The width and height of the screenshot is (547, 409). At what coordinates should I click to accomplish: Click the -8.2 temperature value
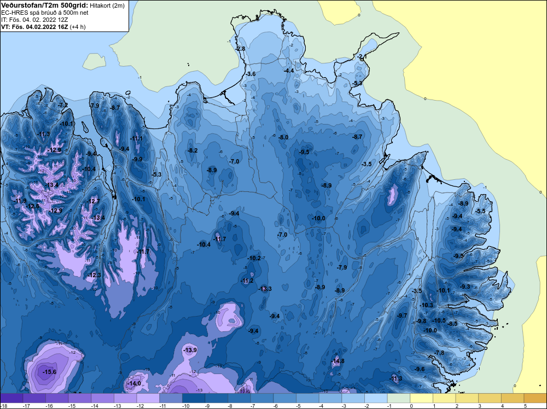(x=193, y=150)
